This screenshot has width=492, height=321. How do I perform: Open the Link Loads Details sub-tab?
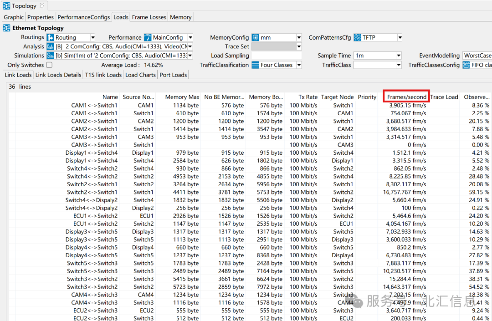pyautogui.click(x=58, y=75)
